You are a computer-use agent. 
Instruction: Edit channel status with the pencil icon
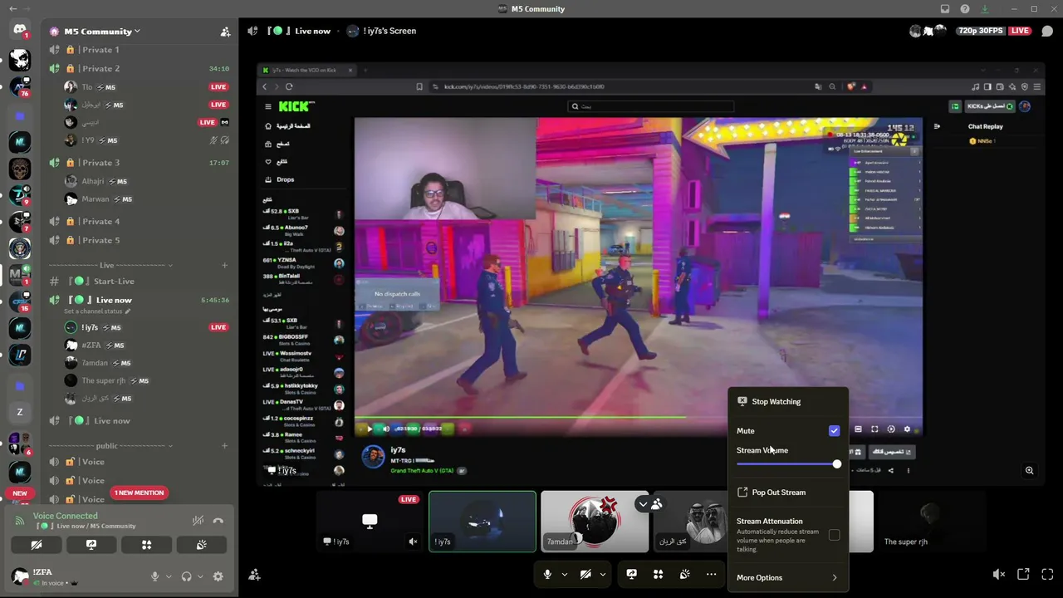pos(128,311)
